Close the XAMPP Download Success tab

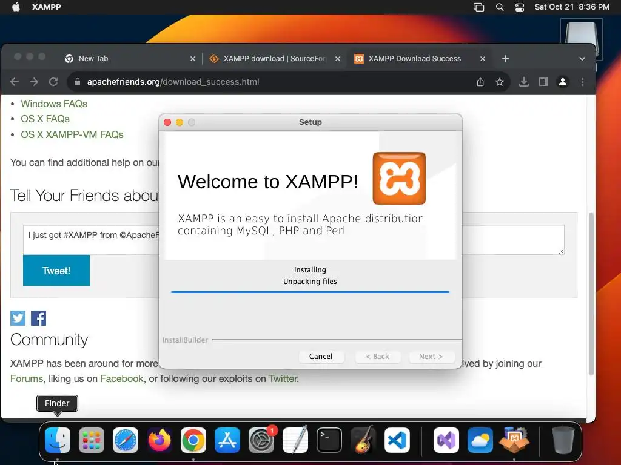(x=483, y=59)
